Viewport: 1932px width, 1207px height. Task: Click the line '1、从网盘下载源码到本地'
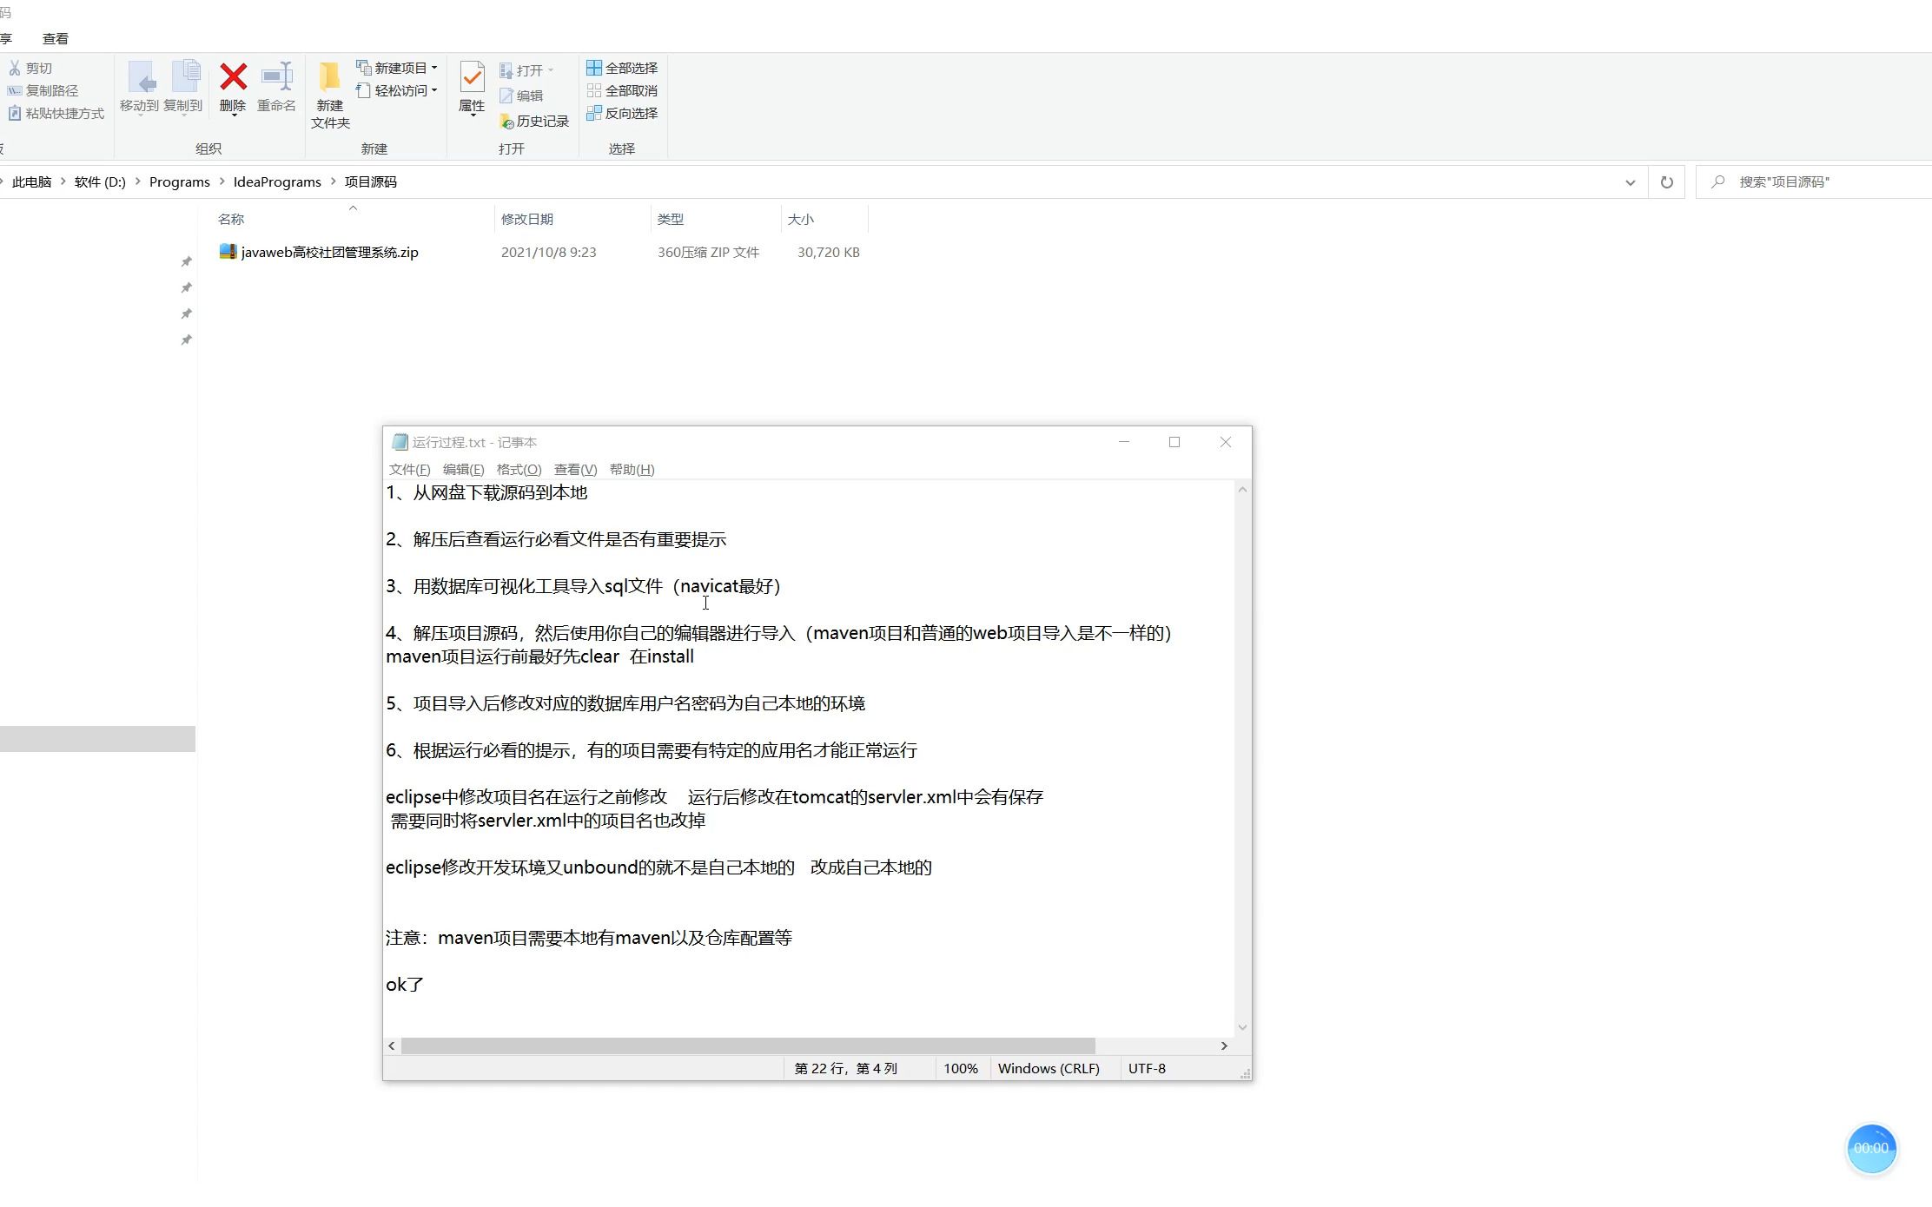(486, 493)
